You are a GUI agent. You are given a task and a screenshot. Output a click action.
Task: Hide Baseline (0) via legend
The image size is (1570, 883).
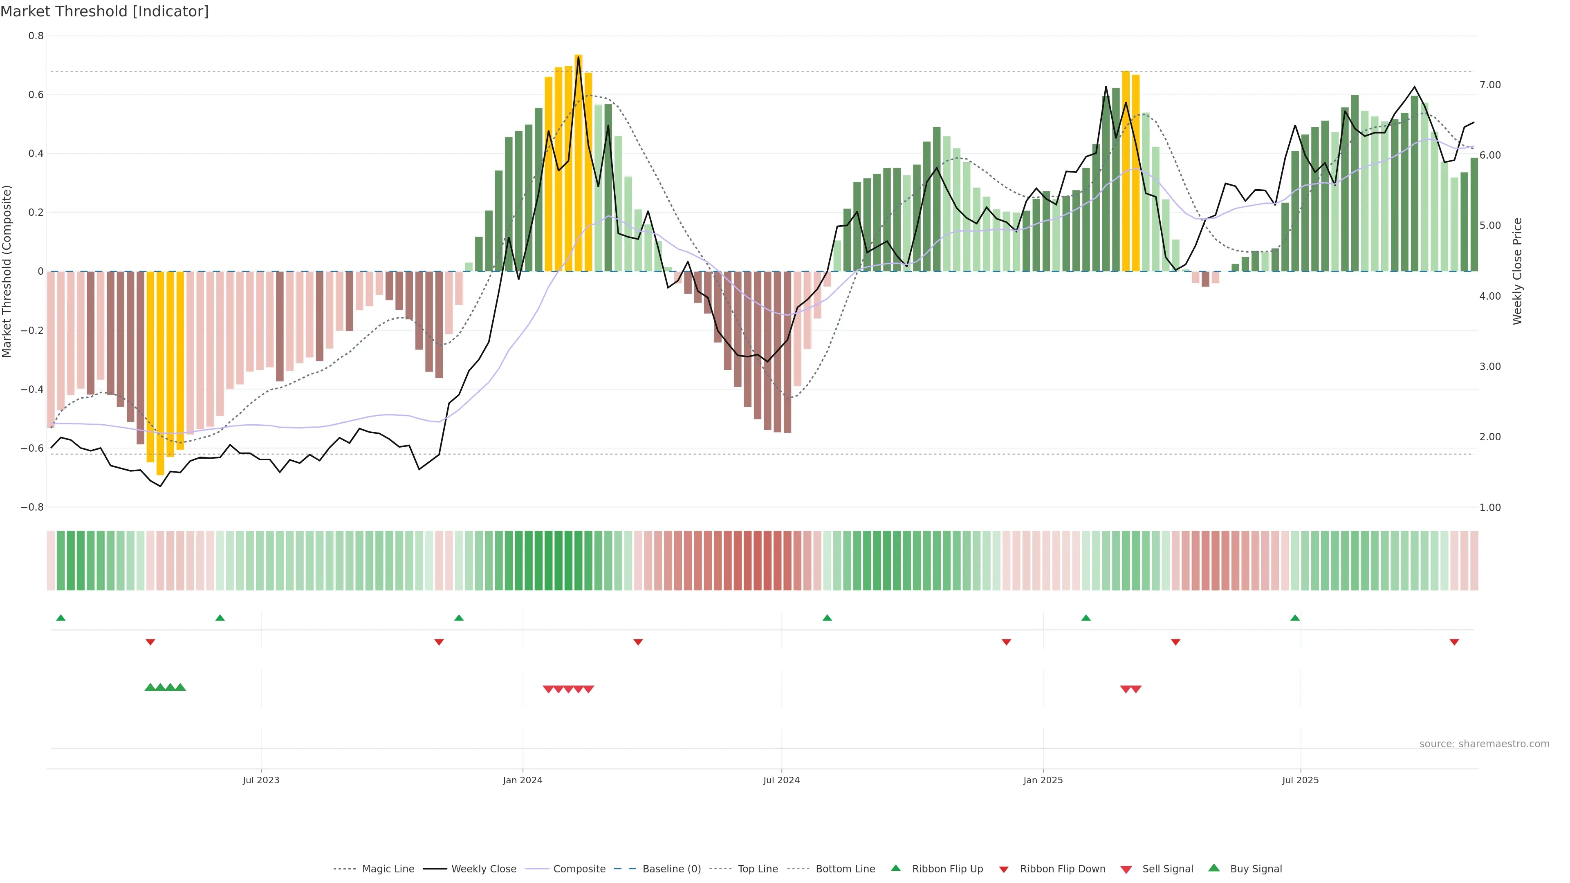[671, 869]
